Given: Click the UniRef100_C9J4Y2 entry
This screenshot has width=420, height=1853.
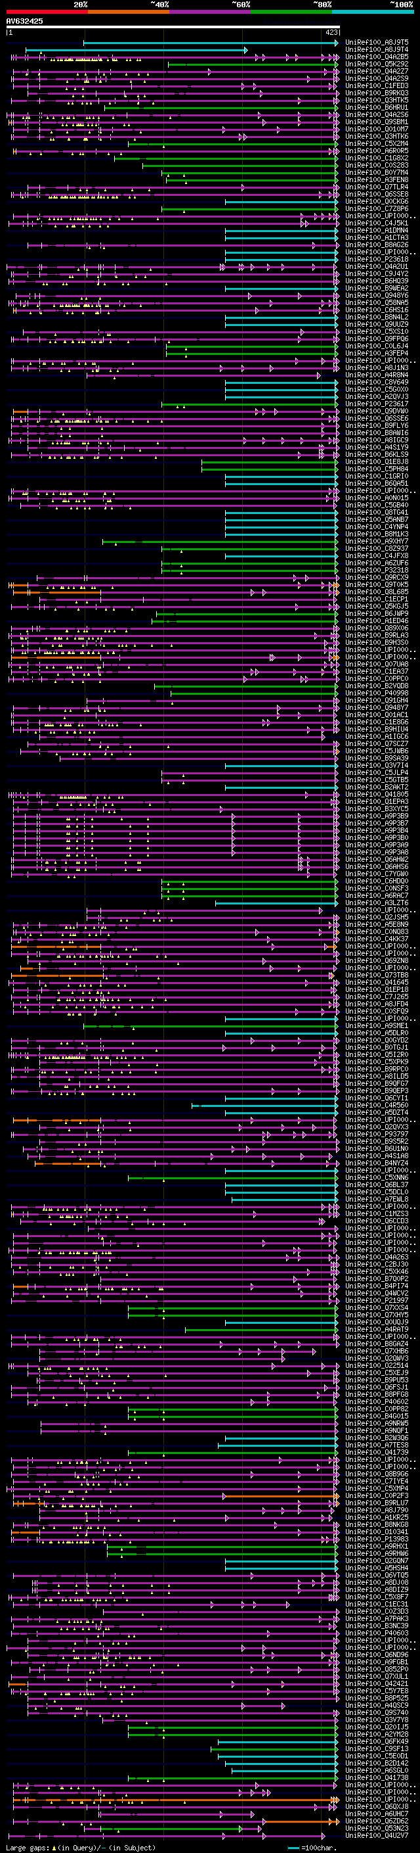Looking at the screenshot, I should (x=377, y=274).
